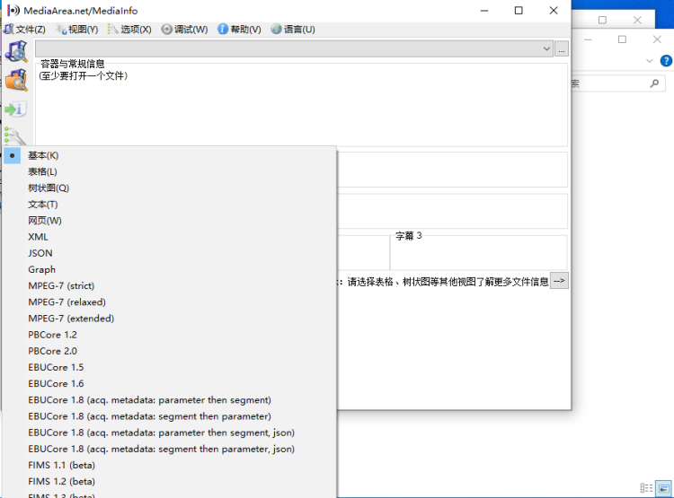Choose EBUCore 1.5 output format
This screenshot has width=674, height=498.
point(169,368)
